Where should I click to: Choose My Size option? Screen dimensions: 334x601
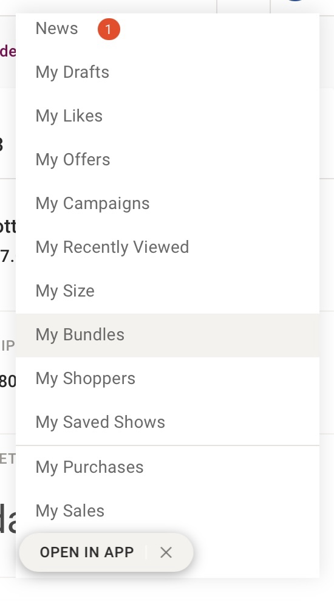tap(168, 291)
